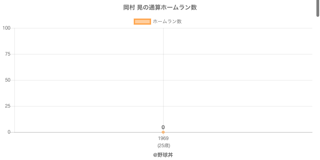Click the (25歳) age label
Viewport: 320px width, 160px height.
click(x=164, y=145)
